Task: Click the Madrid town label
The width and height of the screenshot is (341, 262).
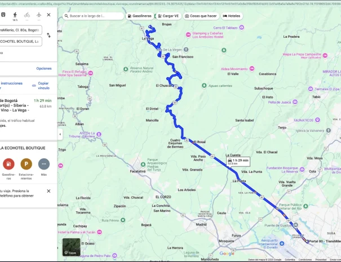Action: pyautogui.click(x=201, y=224)
